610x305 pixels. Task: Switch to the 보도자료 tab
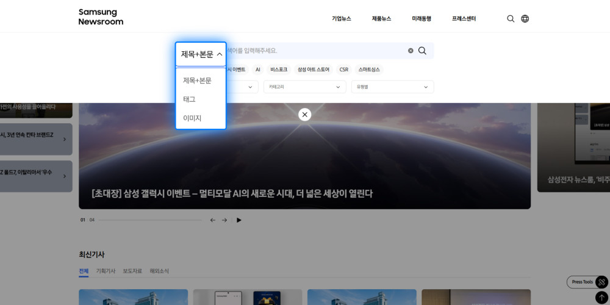(x=132, y=271)
